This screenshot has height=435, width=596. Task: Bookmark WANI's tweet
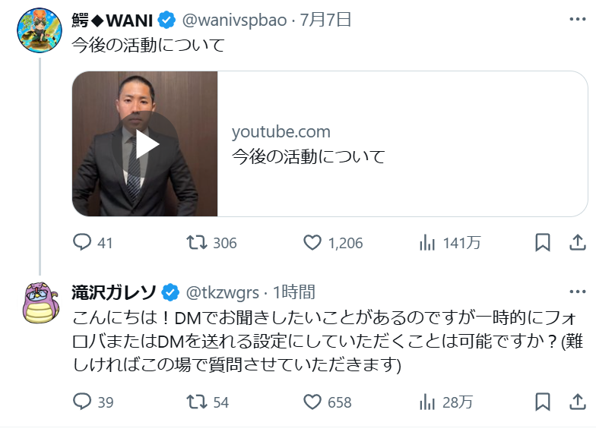(543, 243)
